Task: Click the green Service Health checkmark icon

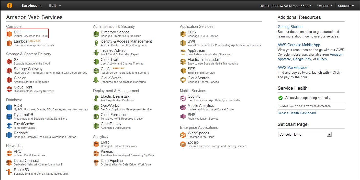Action: pos(280,98)
